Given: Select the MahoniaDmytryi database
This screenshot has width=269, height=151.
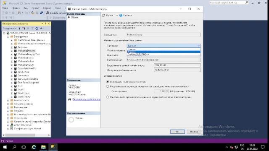Looking at the screenshot, I should click(26, 51).
